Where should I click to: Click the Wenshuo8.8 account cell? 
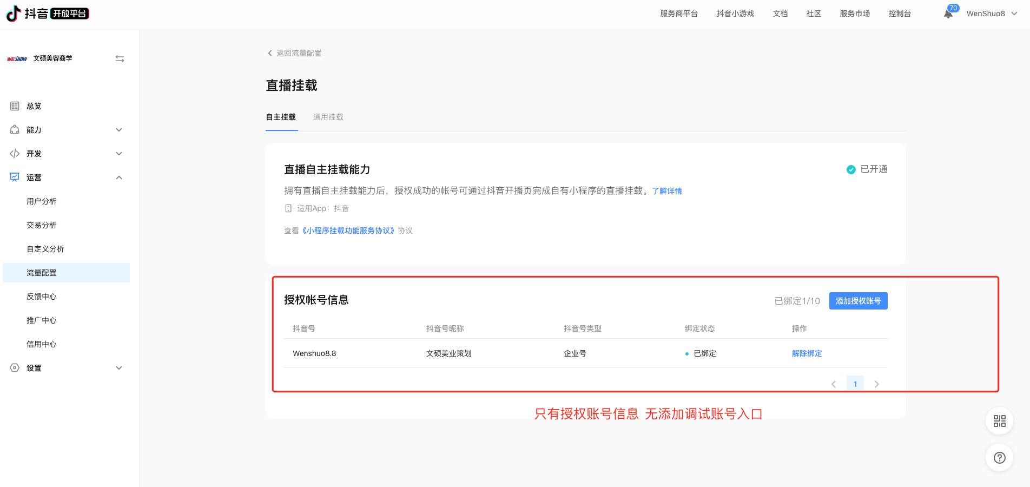click(x=314, y=353)
